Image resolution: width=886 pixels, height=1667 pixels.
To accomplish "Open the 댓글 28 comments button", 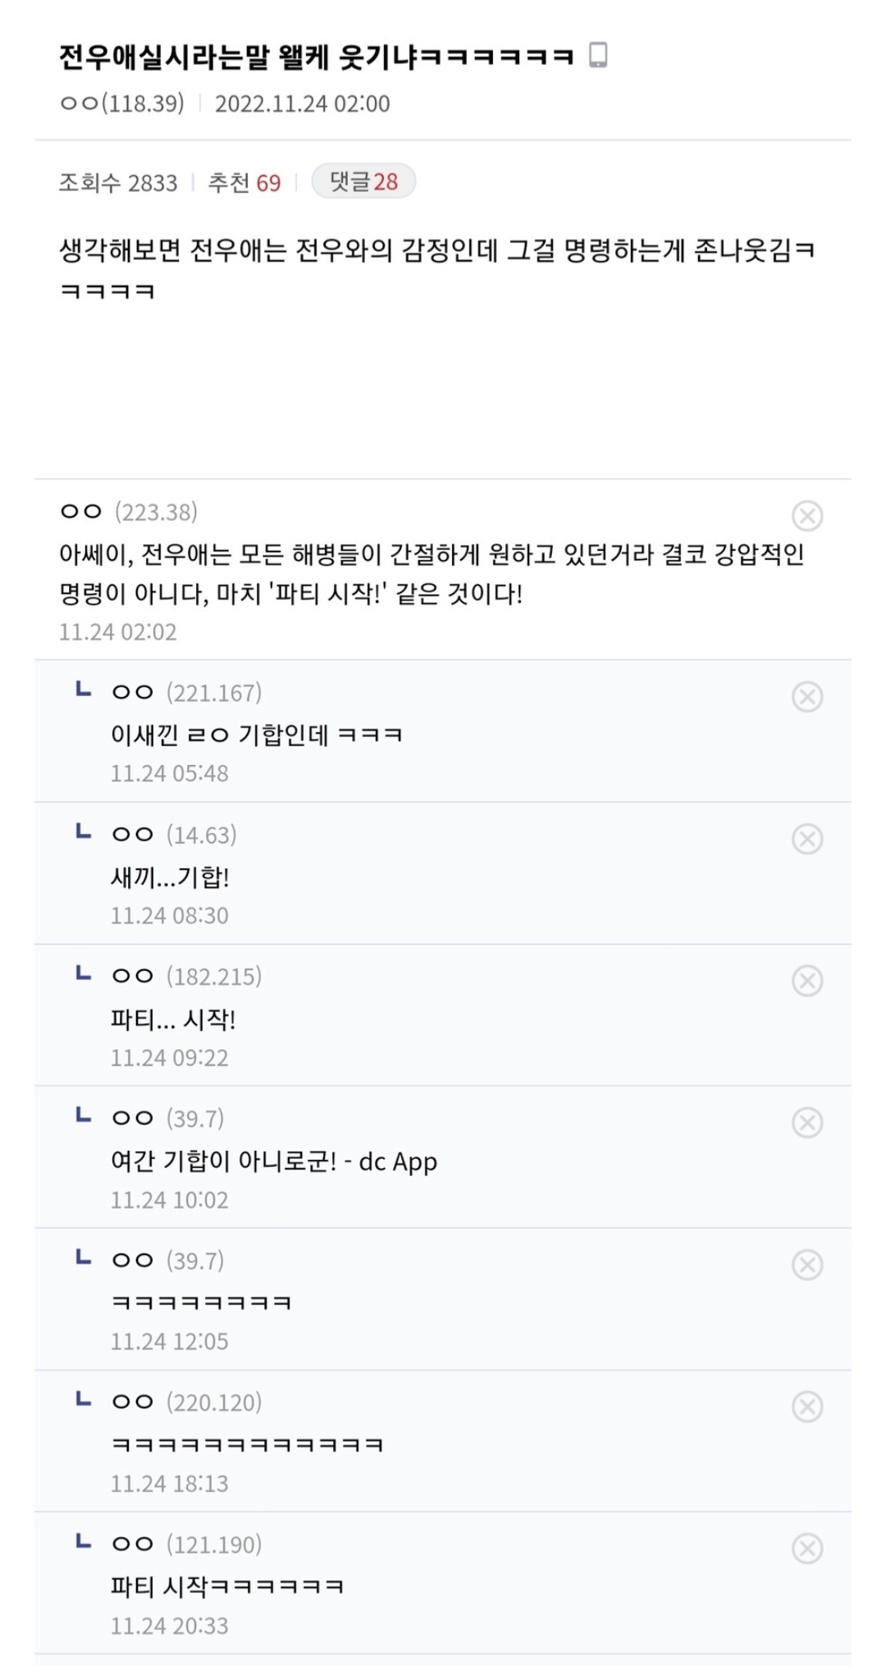I will coord(363,181).
